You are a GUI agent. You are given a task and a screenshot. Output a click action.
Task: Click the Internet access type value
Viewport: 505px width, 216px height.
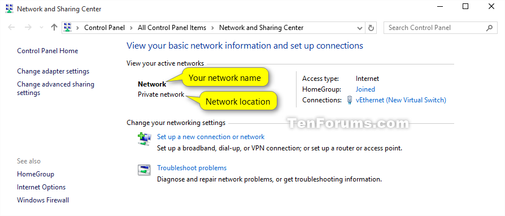click(x=368, y=79)
